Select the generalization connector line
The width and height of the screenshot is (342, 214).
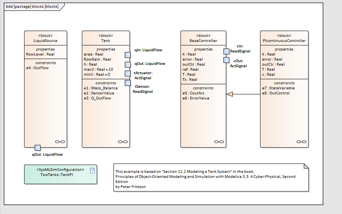246,94
